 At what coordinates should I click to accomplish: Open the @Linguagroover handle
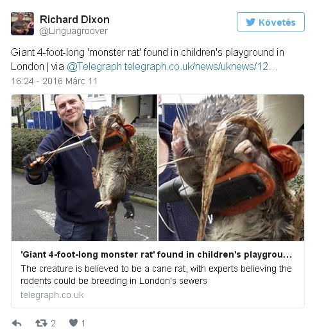point(73,31)
